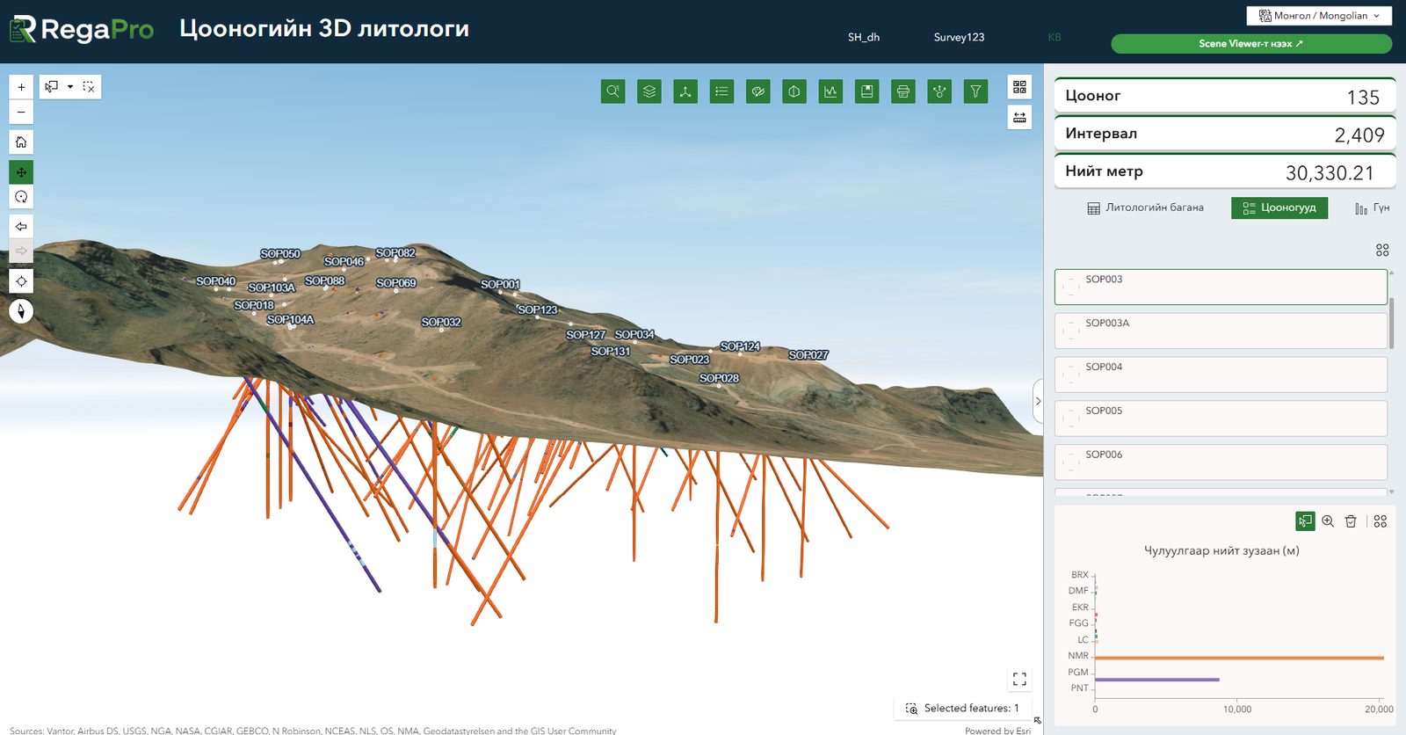1406x735 pixels.
Task: Orient scene north with the compass
Action: (x=21, y=311)
